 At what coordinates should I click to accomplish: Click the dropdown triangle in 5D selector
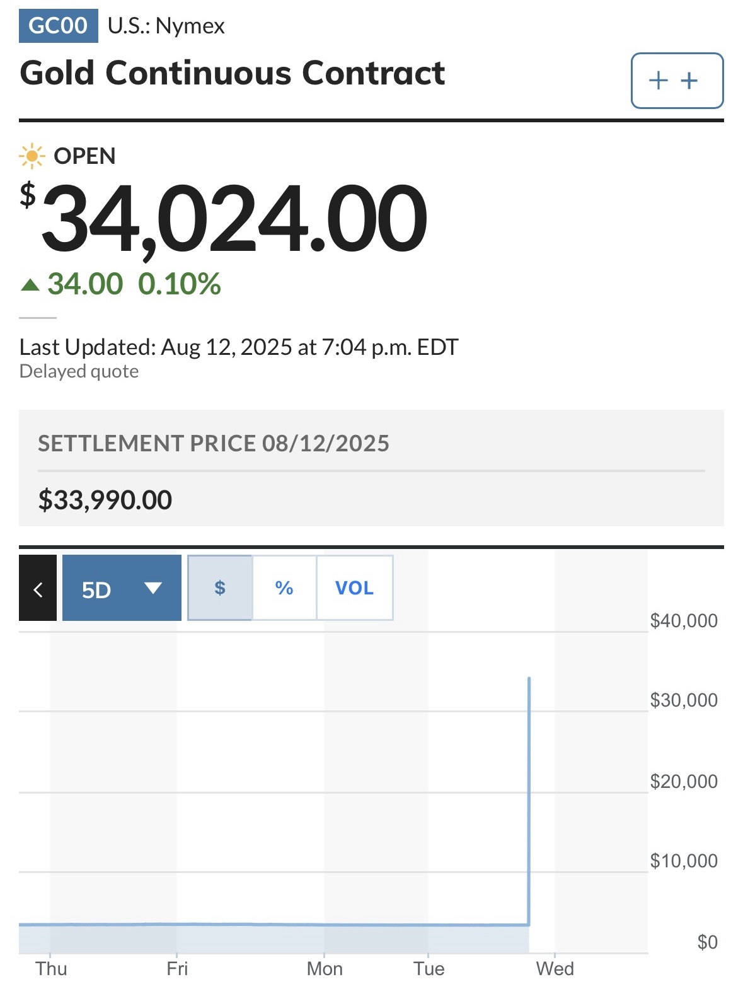tap(153, 588)
